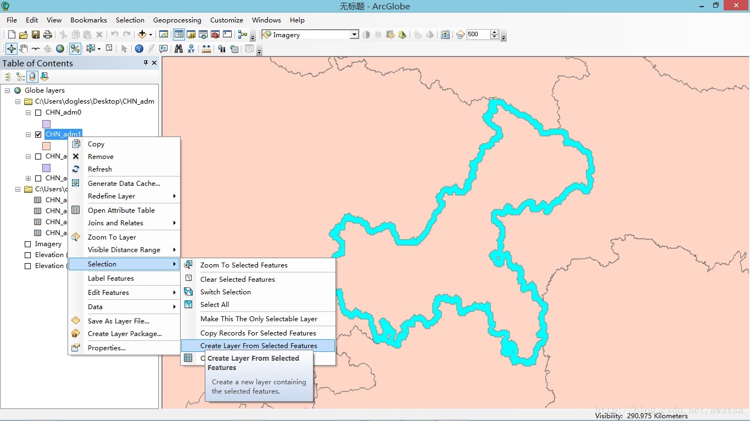Select the Pan hand tool
This screenshot has width=750, height=421.
tap(24, 49)
